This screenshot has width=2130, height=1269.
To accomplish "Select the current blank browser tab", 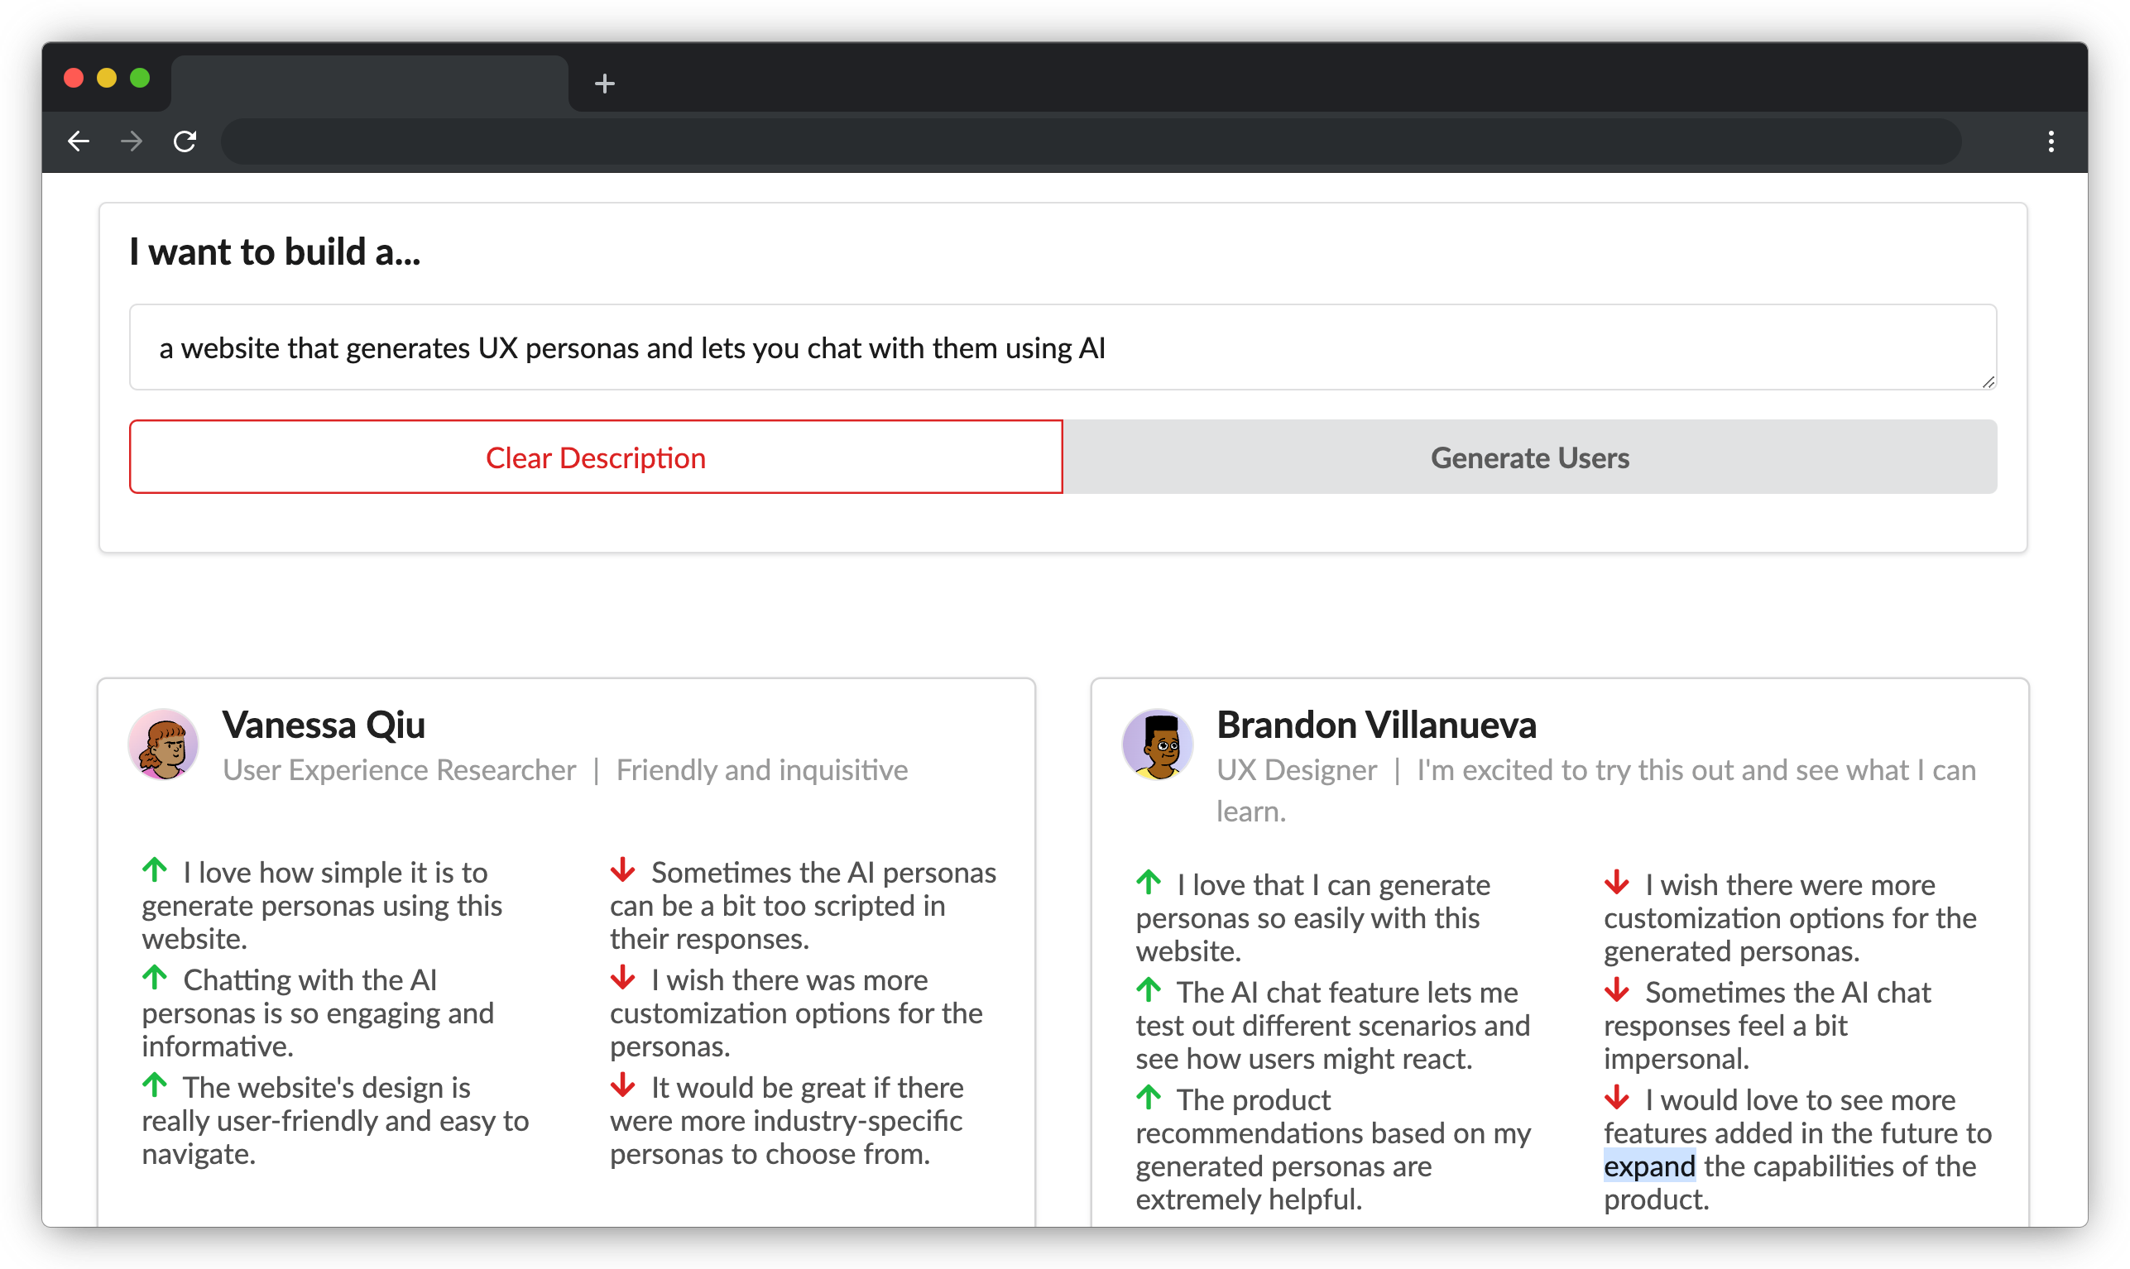I will pyautogui.click(x=370, y=83).
